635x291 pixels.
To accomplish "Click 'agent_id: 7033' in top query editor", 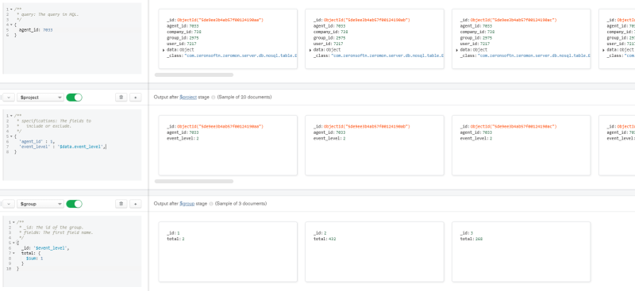I will pos(36,30).
